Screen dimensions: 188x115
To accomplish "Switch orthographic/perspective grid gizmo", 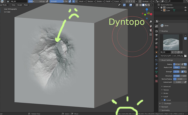I will click(x=151, y=35).
